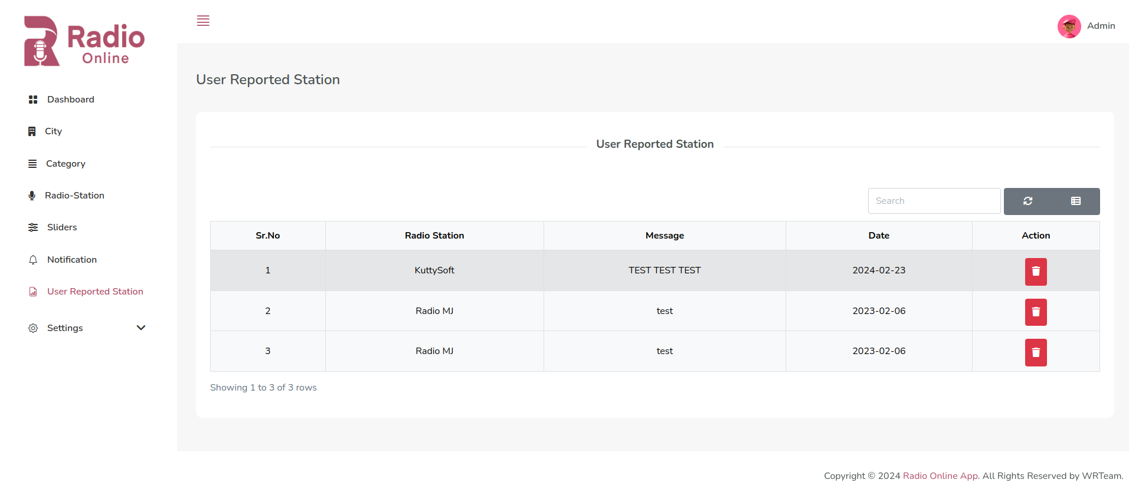Select the test message in row 2
This screenshot has width=1129, height=499.
(x=665, y=311)
